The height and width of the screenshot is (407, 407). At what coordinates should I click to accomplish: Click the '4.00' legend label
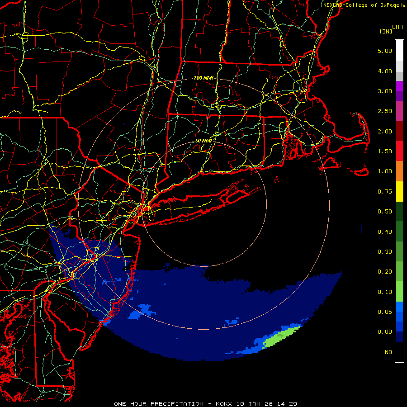tap(385, 71)
